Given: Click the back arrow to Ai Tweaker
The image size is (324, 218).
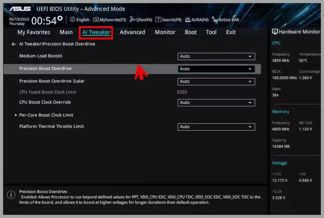Looking at the screenshot, I should [14, 44].
